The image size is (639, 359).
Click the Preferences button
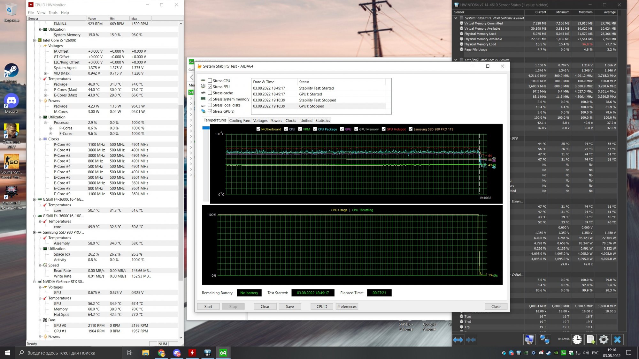tap(347, 306)
